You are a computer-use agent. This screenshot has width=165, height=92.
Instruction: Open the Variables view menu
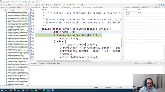pos(160,7)
